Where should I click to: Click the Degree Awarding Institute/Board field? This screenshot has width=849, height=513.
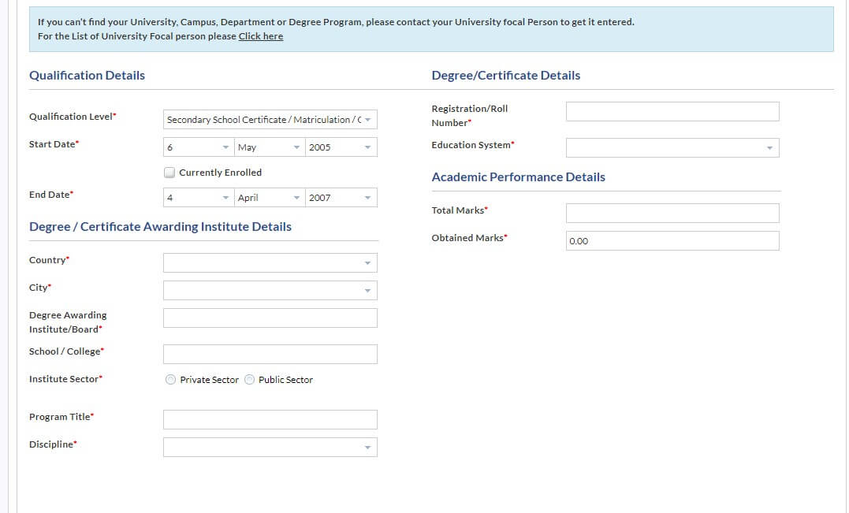pyautogui.click(x=270, y=318)
